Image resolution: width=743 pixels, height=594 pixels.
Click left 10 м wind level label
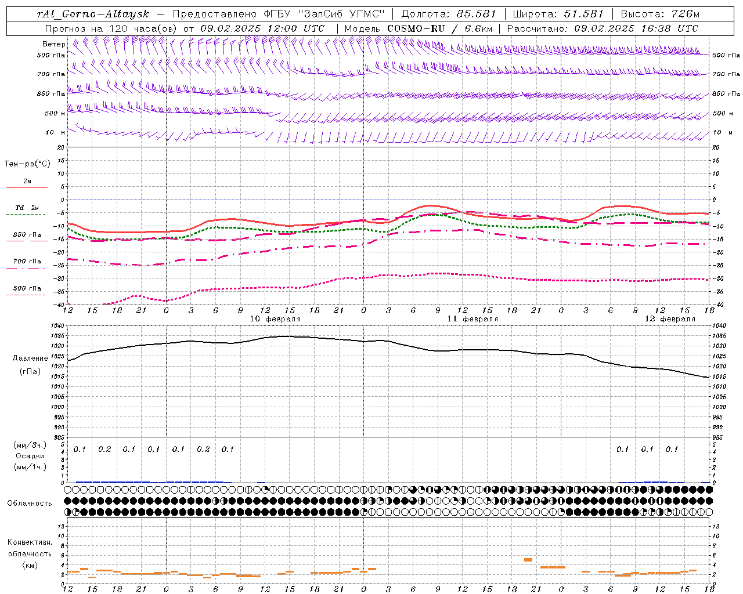[55, 132]
